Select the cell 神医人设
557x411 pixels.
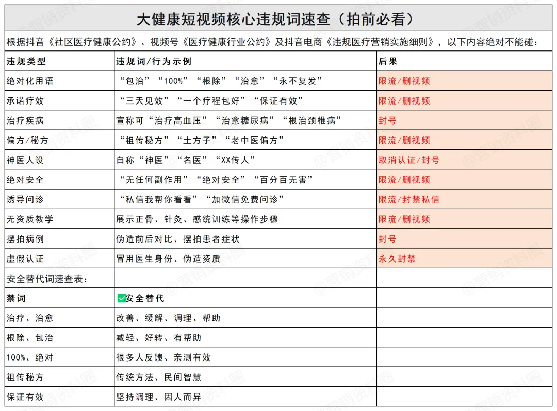point(60,160)
